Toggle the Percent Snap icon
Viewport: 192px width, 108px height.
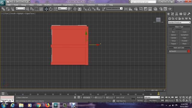[x=94, y=9]
